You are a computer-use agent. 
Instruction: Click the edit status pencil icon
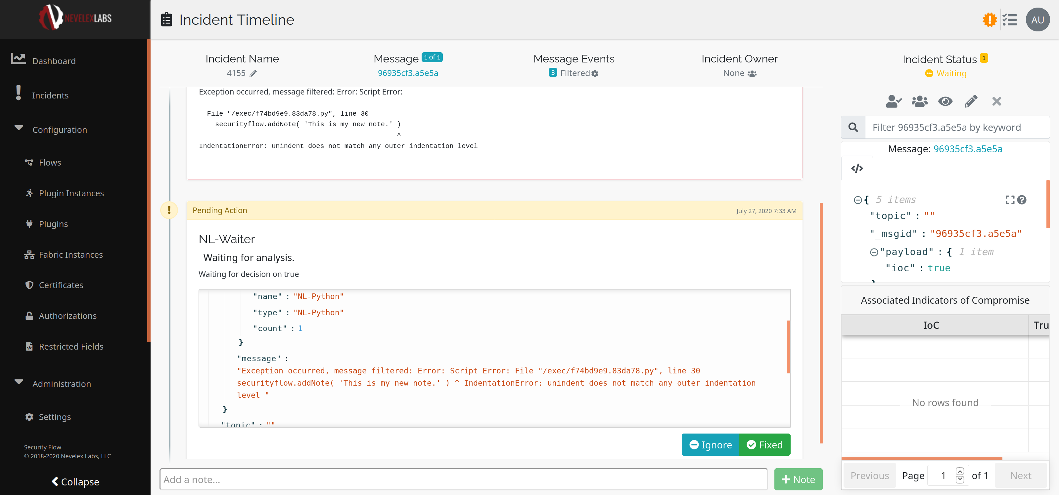click(971, 101)
